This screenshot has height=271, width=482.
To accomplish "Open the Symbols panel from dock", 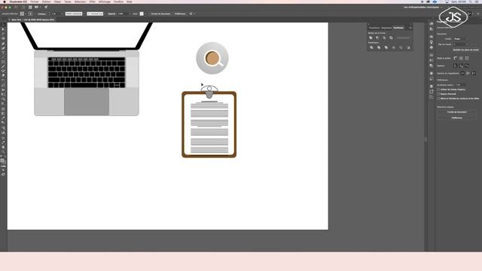I will (432, 47).
